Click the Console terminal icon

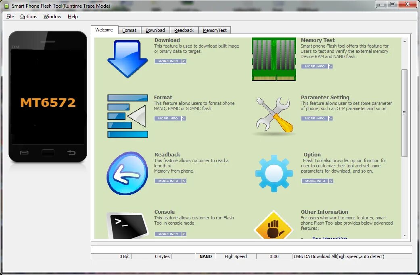127,225
